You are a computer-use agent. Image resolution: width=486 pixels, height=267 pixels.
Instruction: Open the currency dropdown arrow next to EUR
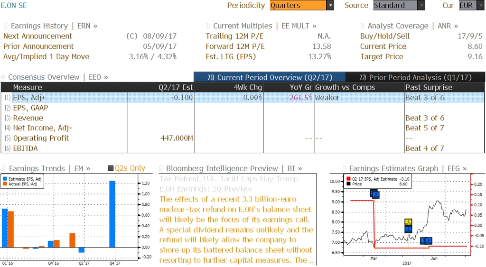click(481, 5)
